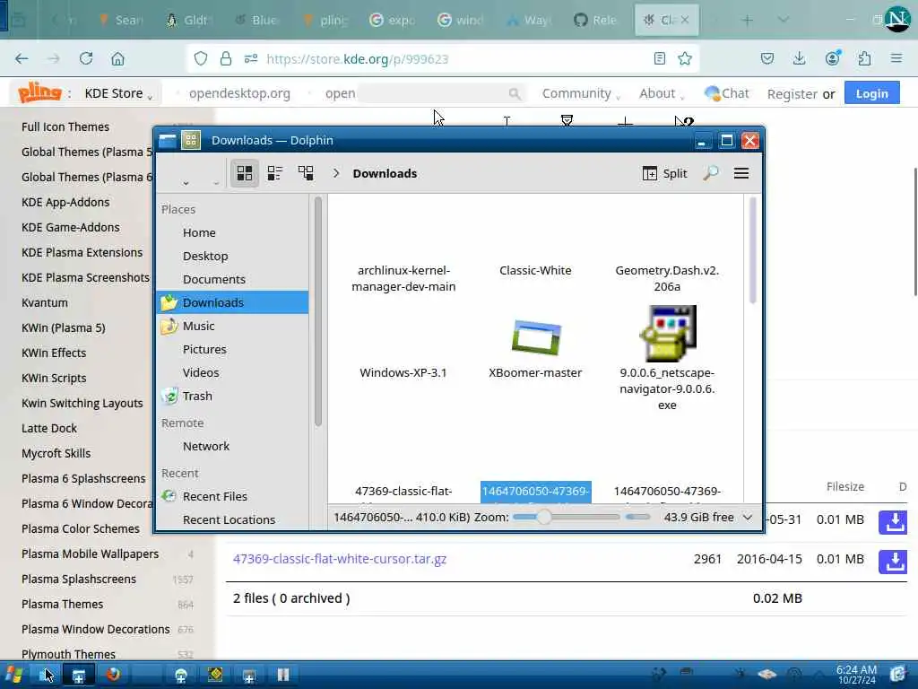918x689 pixels.
Task: Download the 05-31 file via blue button
Action: (893, 522)
